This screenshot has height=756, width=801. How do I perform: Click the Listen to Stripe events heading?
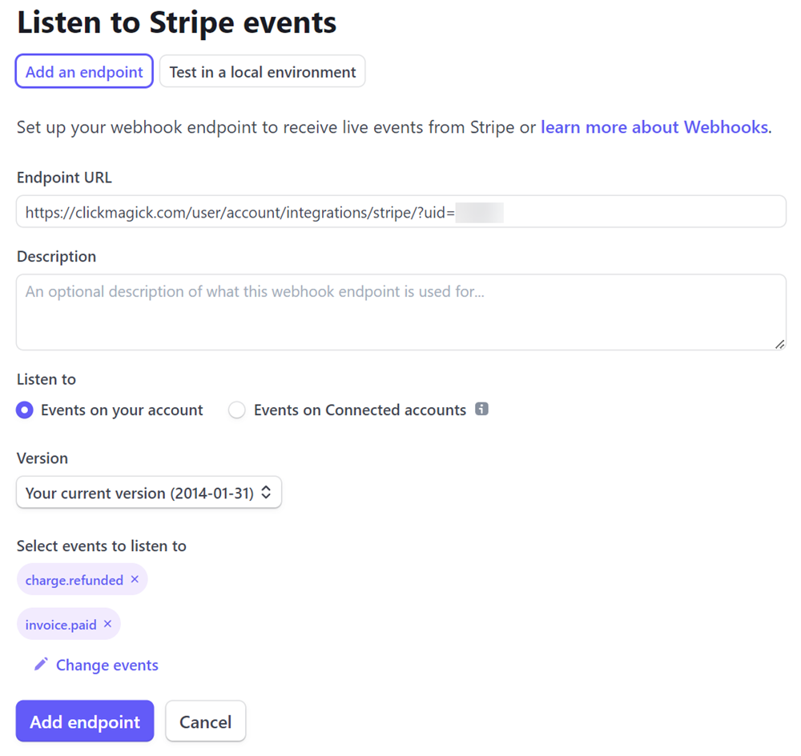point(177,22)
